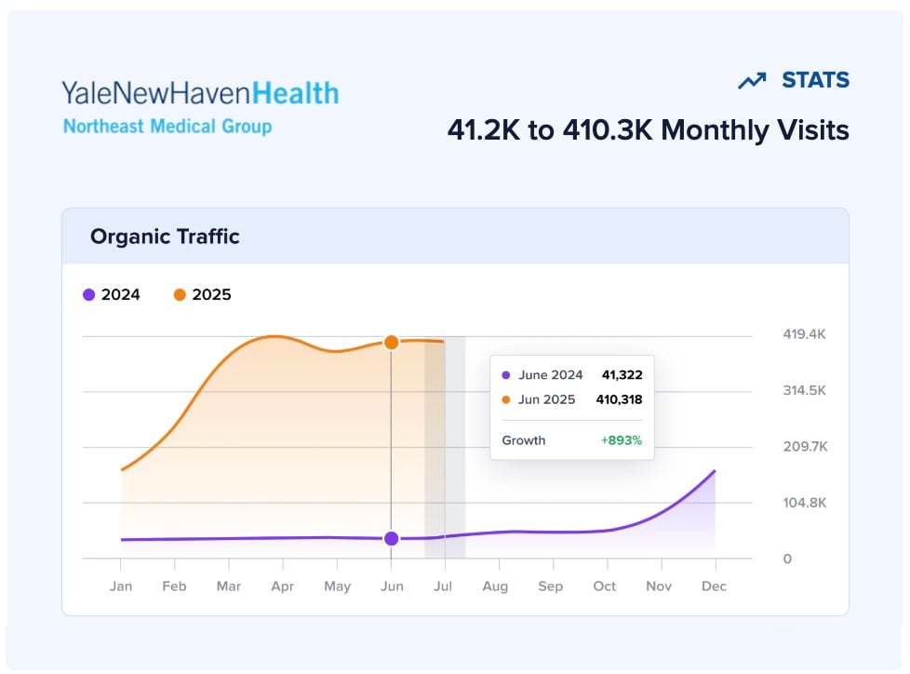Click the orange dot beside Jun 2025 in tooltip
Image resolution: width=910 pixels, height=674 pixels.
coord(507,399)
